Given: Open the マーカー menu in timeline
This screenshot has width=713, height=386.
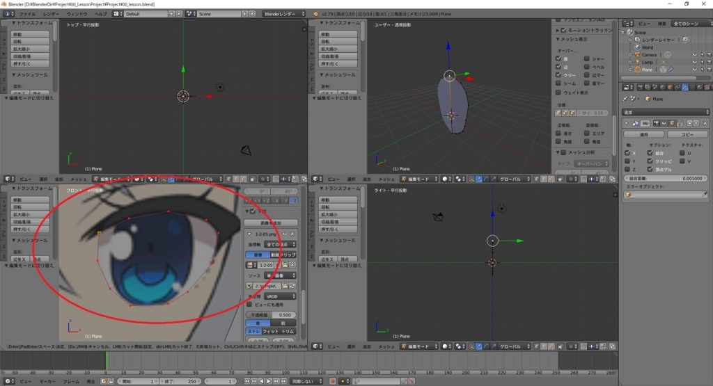Looking at the screenshot, I should (x=47, y=381).
